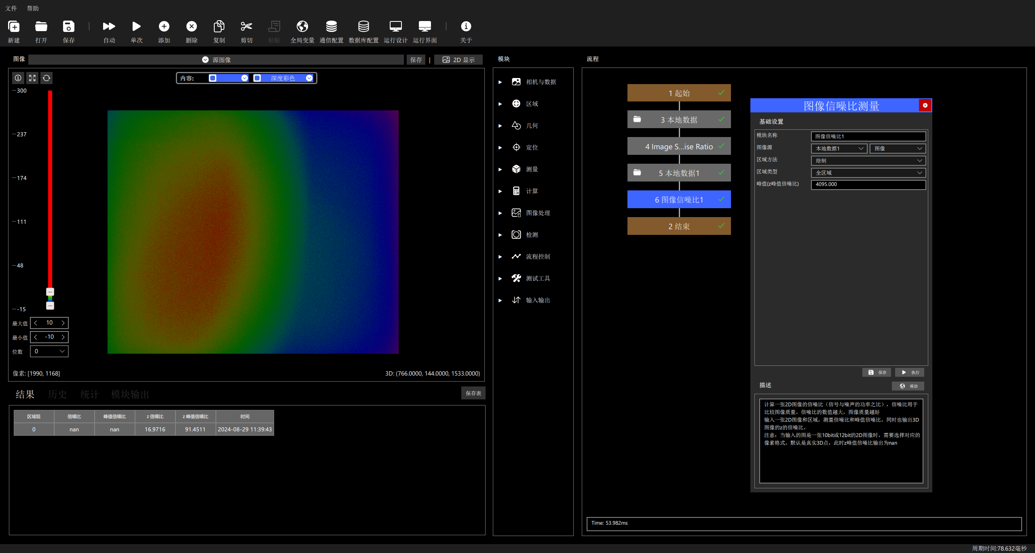Click the 新建 (New) toolbar icon
The image size is (1035, 553).
tap(14, 27)
